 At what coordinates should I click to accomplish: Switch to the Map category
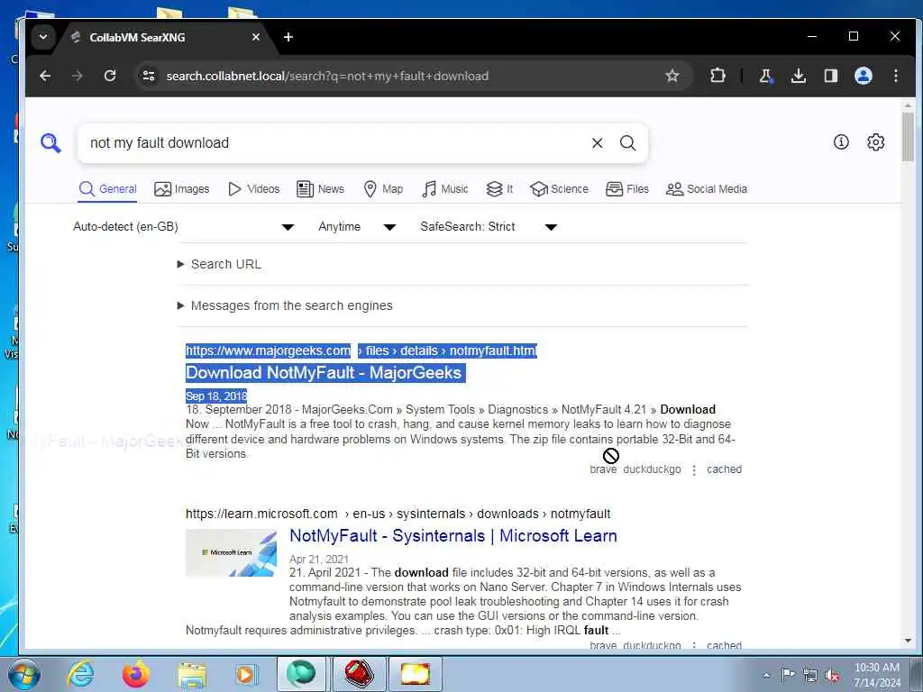(383, 189)
